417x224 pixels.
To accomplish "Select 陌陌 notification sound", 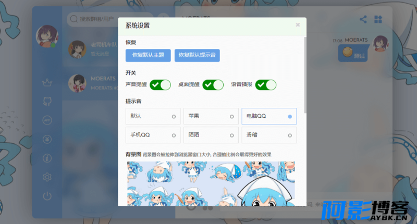I will point(211,135).
